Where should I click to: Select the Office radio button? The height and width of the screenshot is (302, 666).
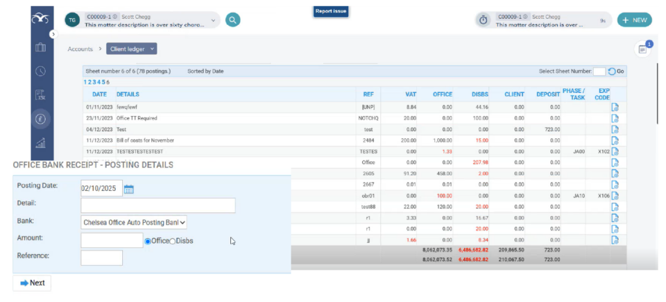[x=148, y=241]
